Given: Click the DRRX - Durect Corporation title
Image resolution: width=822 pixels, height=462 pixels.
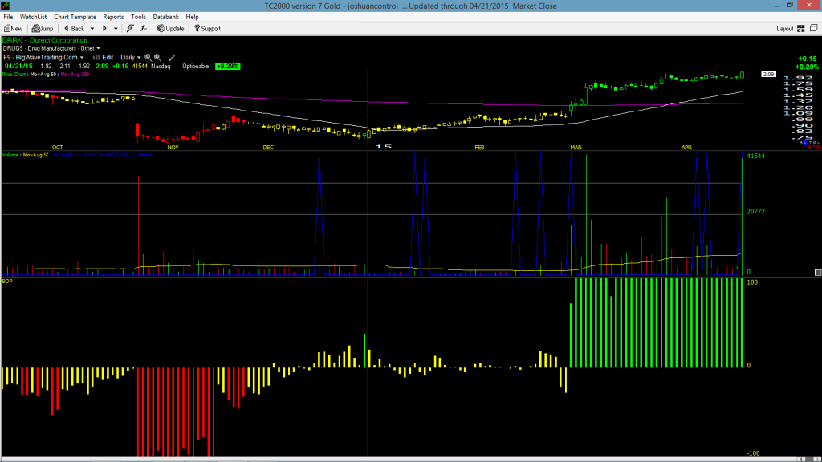Looking at the screenshot, I should coord(45,40).
